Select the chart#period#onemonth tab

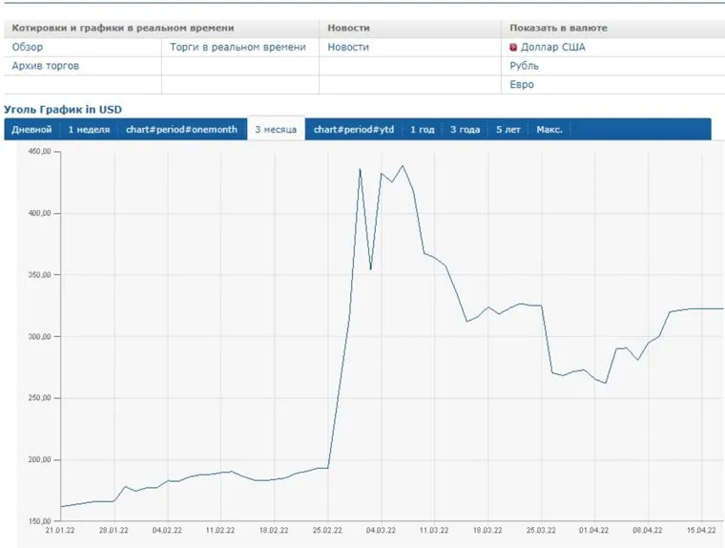pos(181,130)
